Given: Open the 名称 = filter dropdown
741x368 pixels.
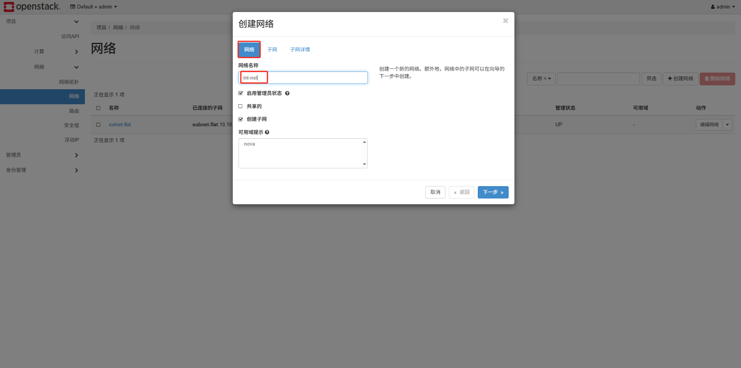Looking at the screenshot, I should point(541,79).
